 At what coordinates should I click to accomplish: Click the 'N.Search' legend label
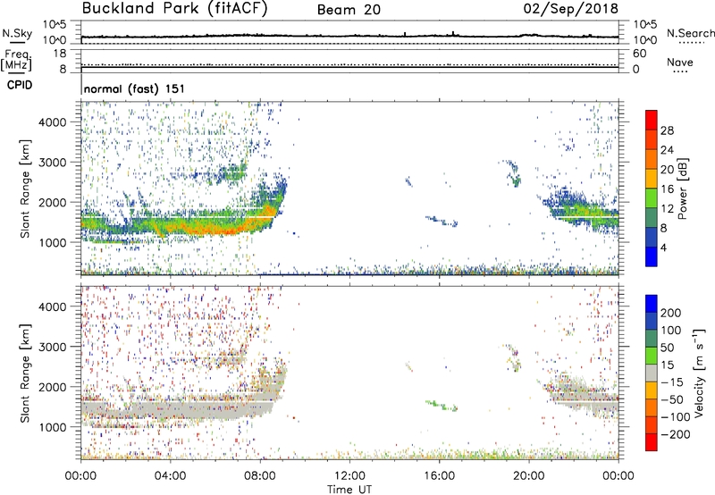pos(690,33)
